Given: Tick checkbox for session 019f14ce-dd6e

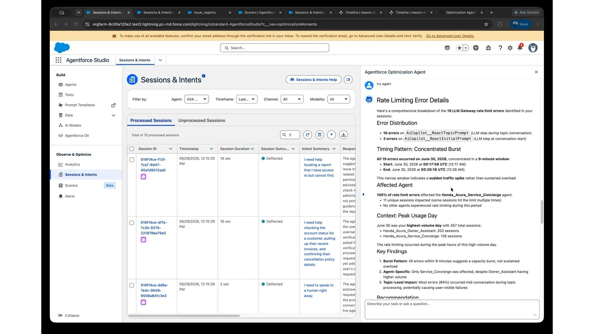Looking at the screenshot, I should (x=132, y=285).
